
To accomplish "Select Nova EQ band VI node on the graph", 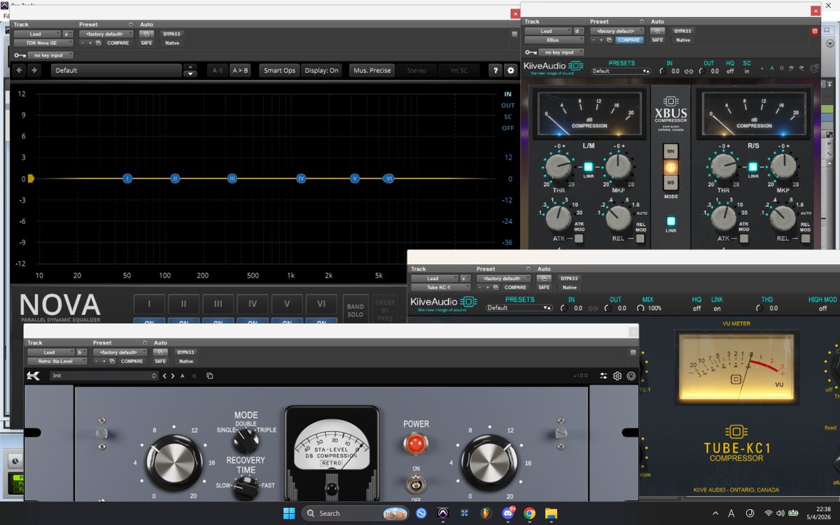I will pos(388,178).
